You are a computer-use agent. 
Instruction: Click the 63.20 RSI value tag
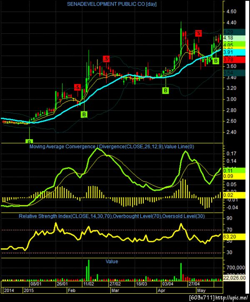click(x=234, y=237)
